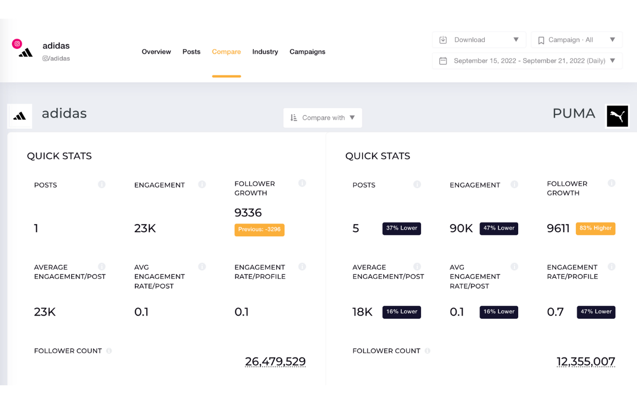Click info icon next to PUMA Avg Engagement Rate/Post
This screenshot has height=404, width=637.
click(514, 266)
